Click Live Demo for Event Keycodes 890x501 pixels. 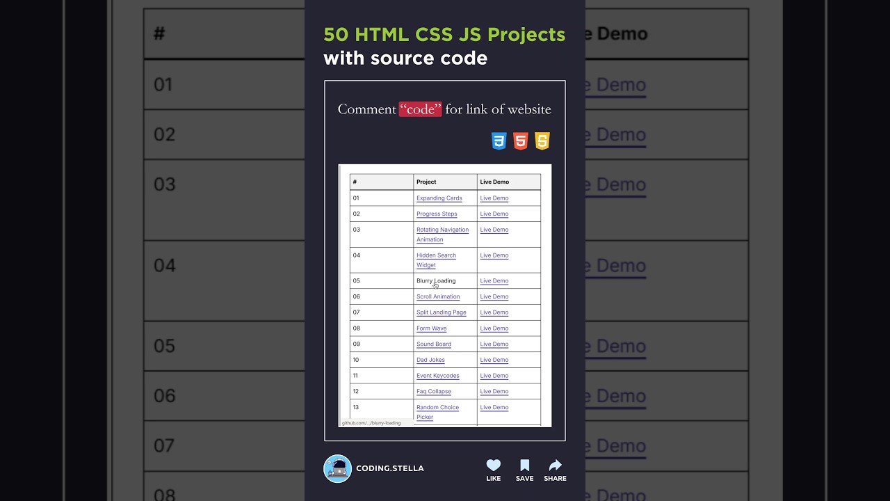[494, 376]
